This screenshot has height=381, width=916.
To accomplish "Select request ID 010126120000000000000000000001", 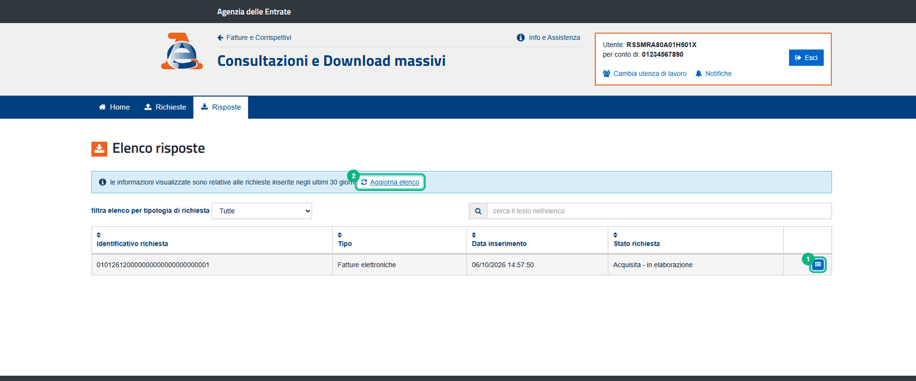I will (153, 265).
